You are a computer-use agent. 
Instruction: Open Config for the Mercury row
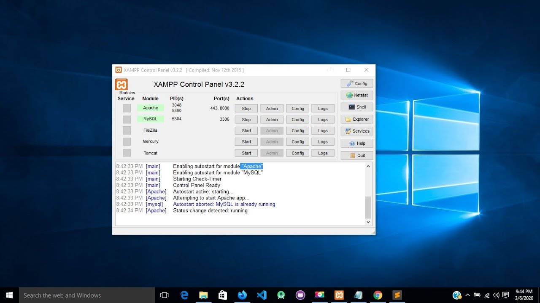point(298,142)
